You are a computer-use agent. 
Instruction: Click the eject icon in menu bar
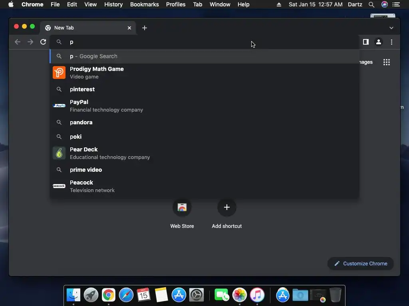click(279, 4)
